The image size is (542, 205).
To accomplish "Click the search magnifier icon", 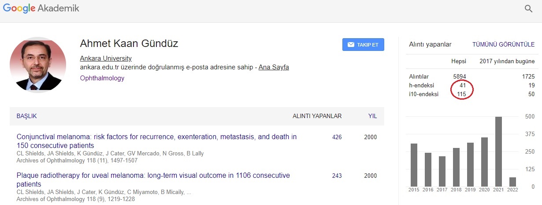I will [x=528, y=9].
